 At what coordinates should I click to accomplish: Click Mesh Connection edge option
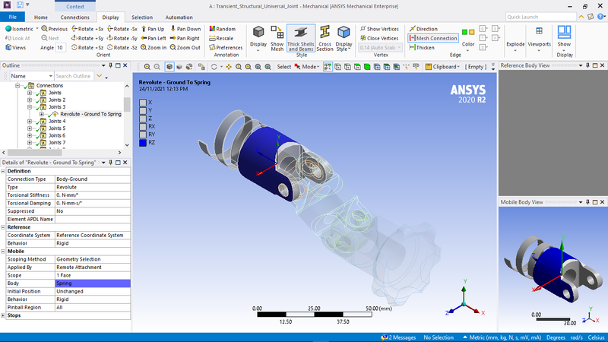click(x=432, y=38)
